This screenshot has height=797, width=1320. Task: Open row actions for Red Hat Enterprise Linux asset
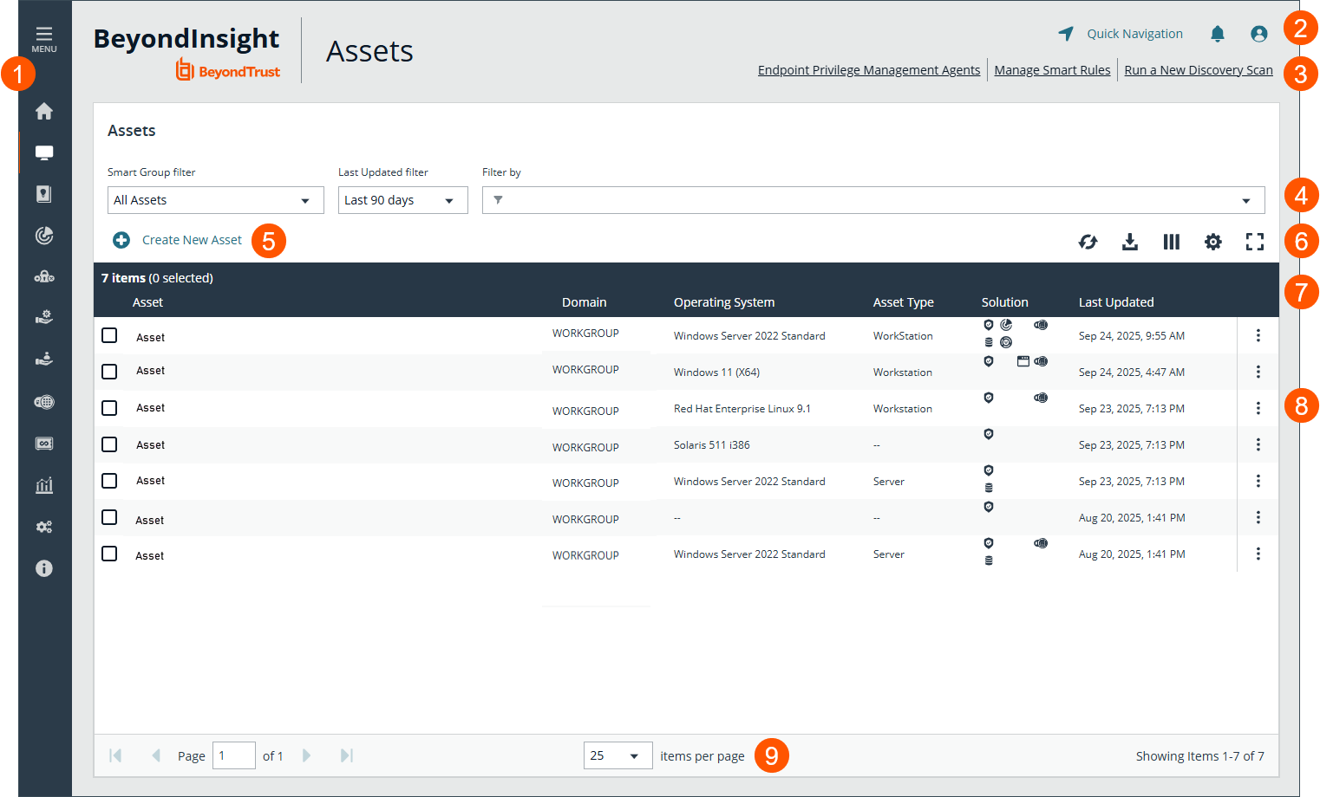tap(1258, 408)
